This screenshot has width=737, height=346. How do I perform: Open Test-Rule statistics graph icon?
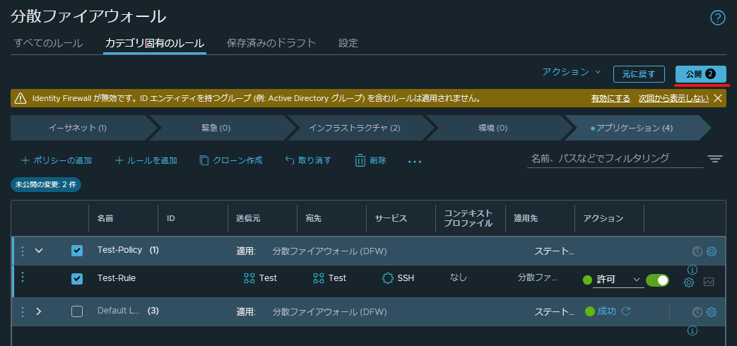709,282
